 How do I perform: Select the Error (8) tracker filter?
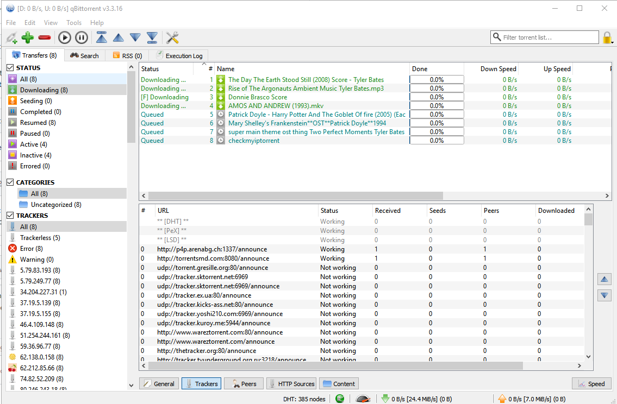(67, 249)
